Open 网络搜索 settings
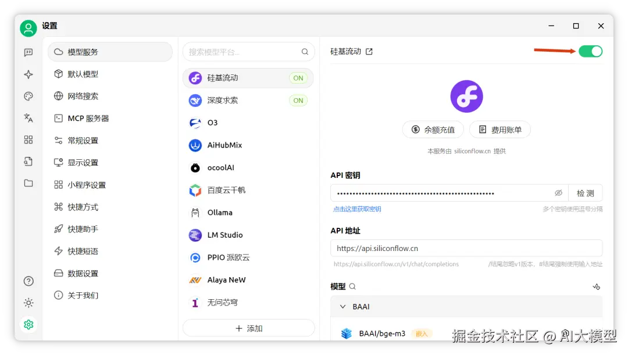The image size is (628, 355). 110,96
